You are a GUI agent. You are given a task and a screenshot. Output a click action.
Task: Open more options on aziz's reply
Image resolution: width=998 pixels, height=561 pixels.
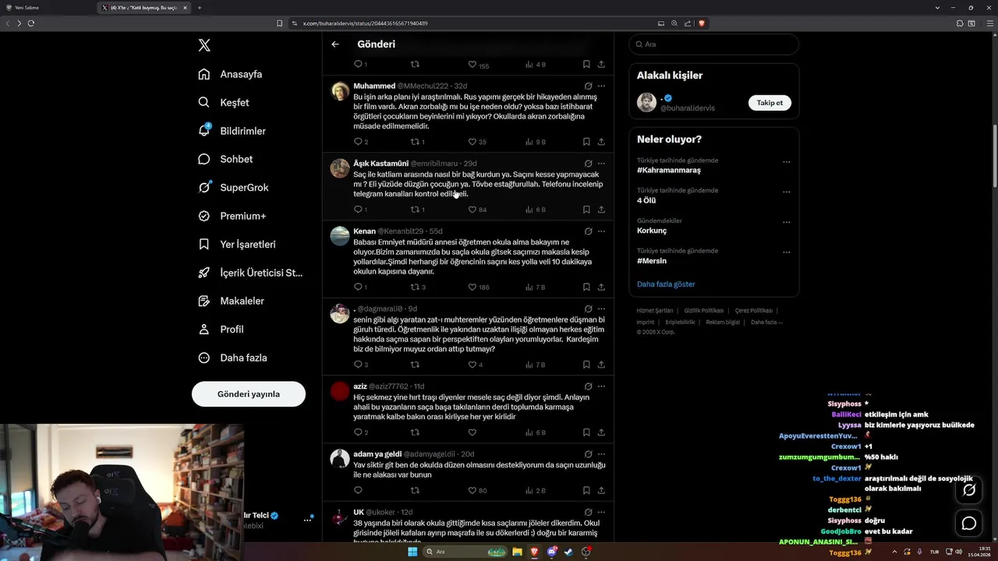601,386
